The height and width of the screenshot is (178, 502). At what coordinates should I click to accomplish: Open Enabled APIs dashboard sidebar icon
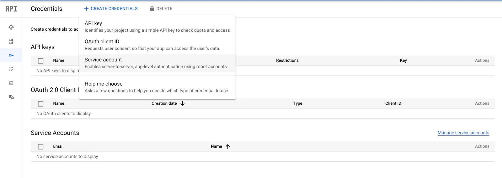coord(11,27)
